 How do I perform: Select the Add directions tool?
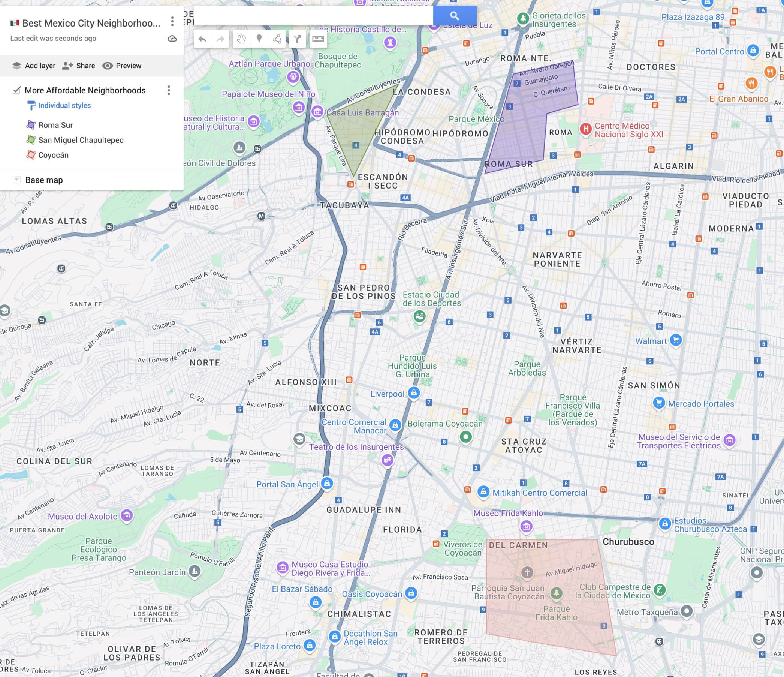pyautogui.click(x=298, y=39)
